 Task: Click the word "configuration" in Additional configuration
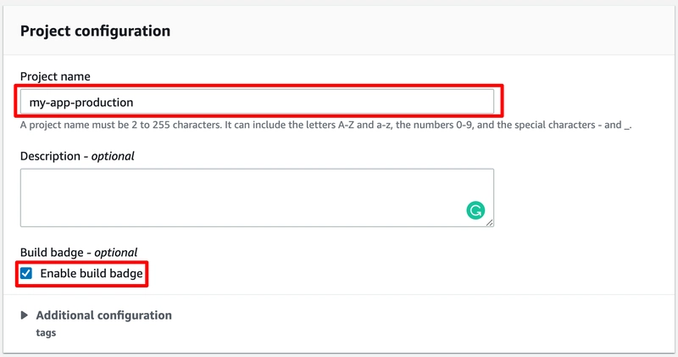tap(134, 315)
